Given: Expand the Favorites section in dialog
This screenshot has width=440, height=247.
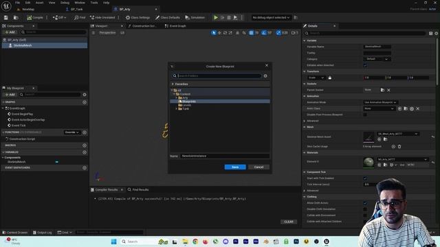Looking at the screenshot, I should click(173, 84).
